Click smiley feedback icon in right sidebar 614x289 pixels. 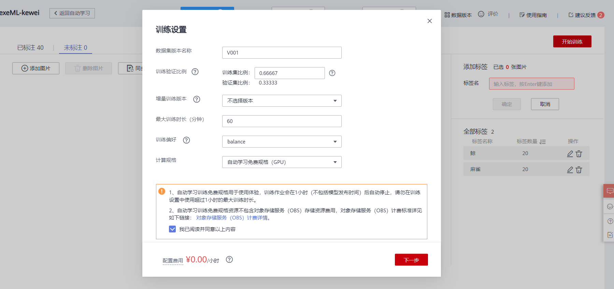[x=610, y=207]
